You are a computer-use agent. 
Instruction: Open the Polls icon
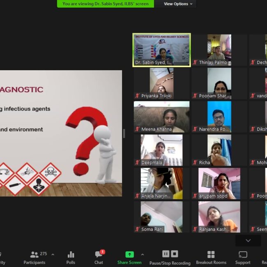pyautogui.click(x=71, y=257)
